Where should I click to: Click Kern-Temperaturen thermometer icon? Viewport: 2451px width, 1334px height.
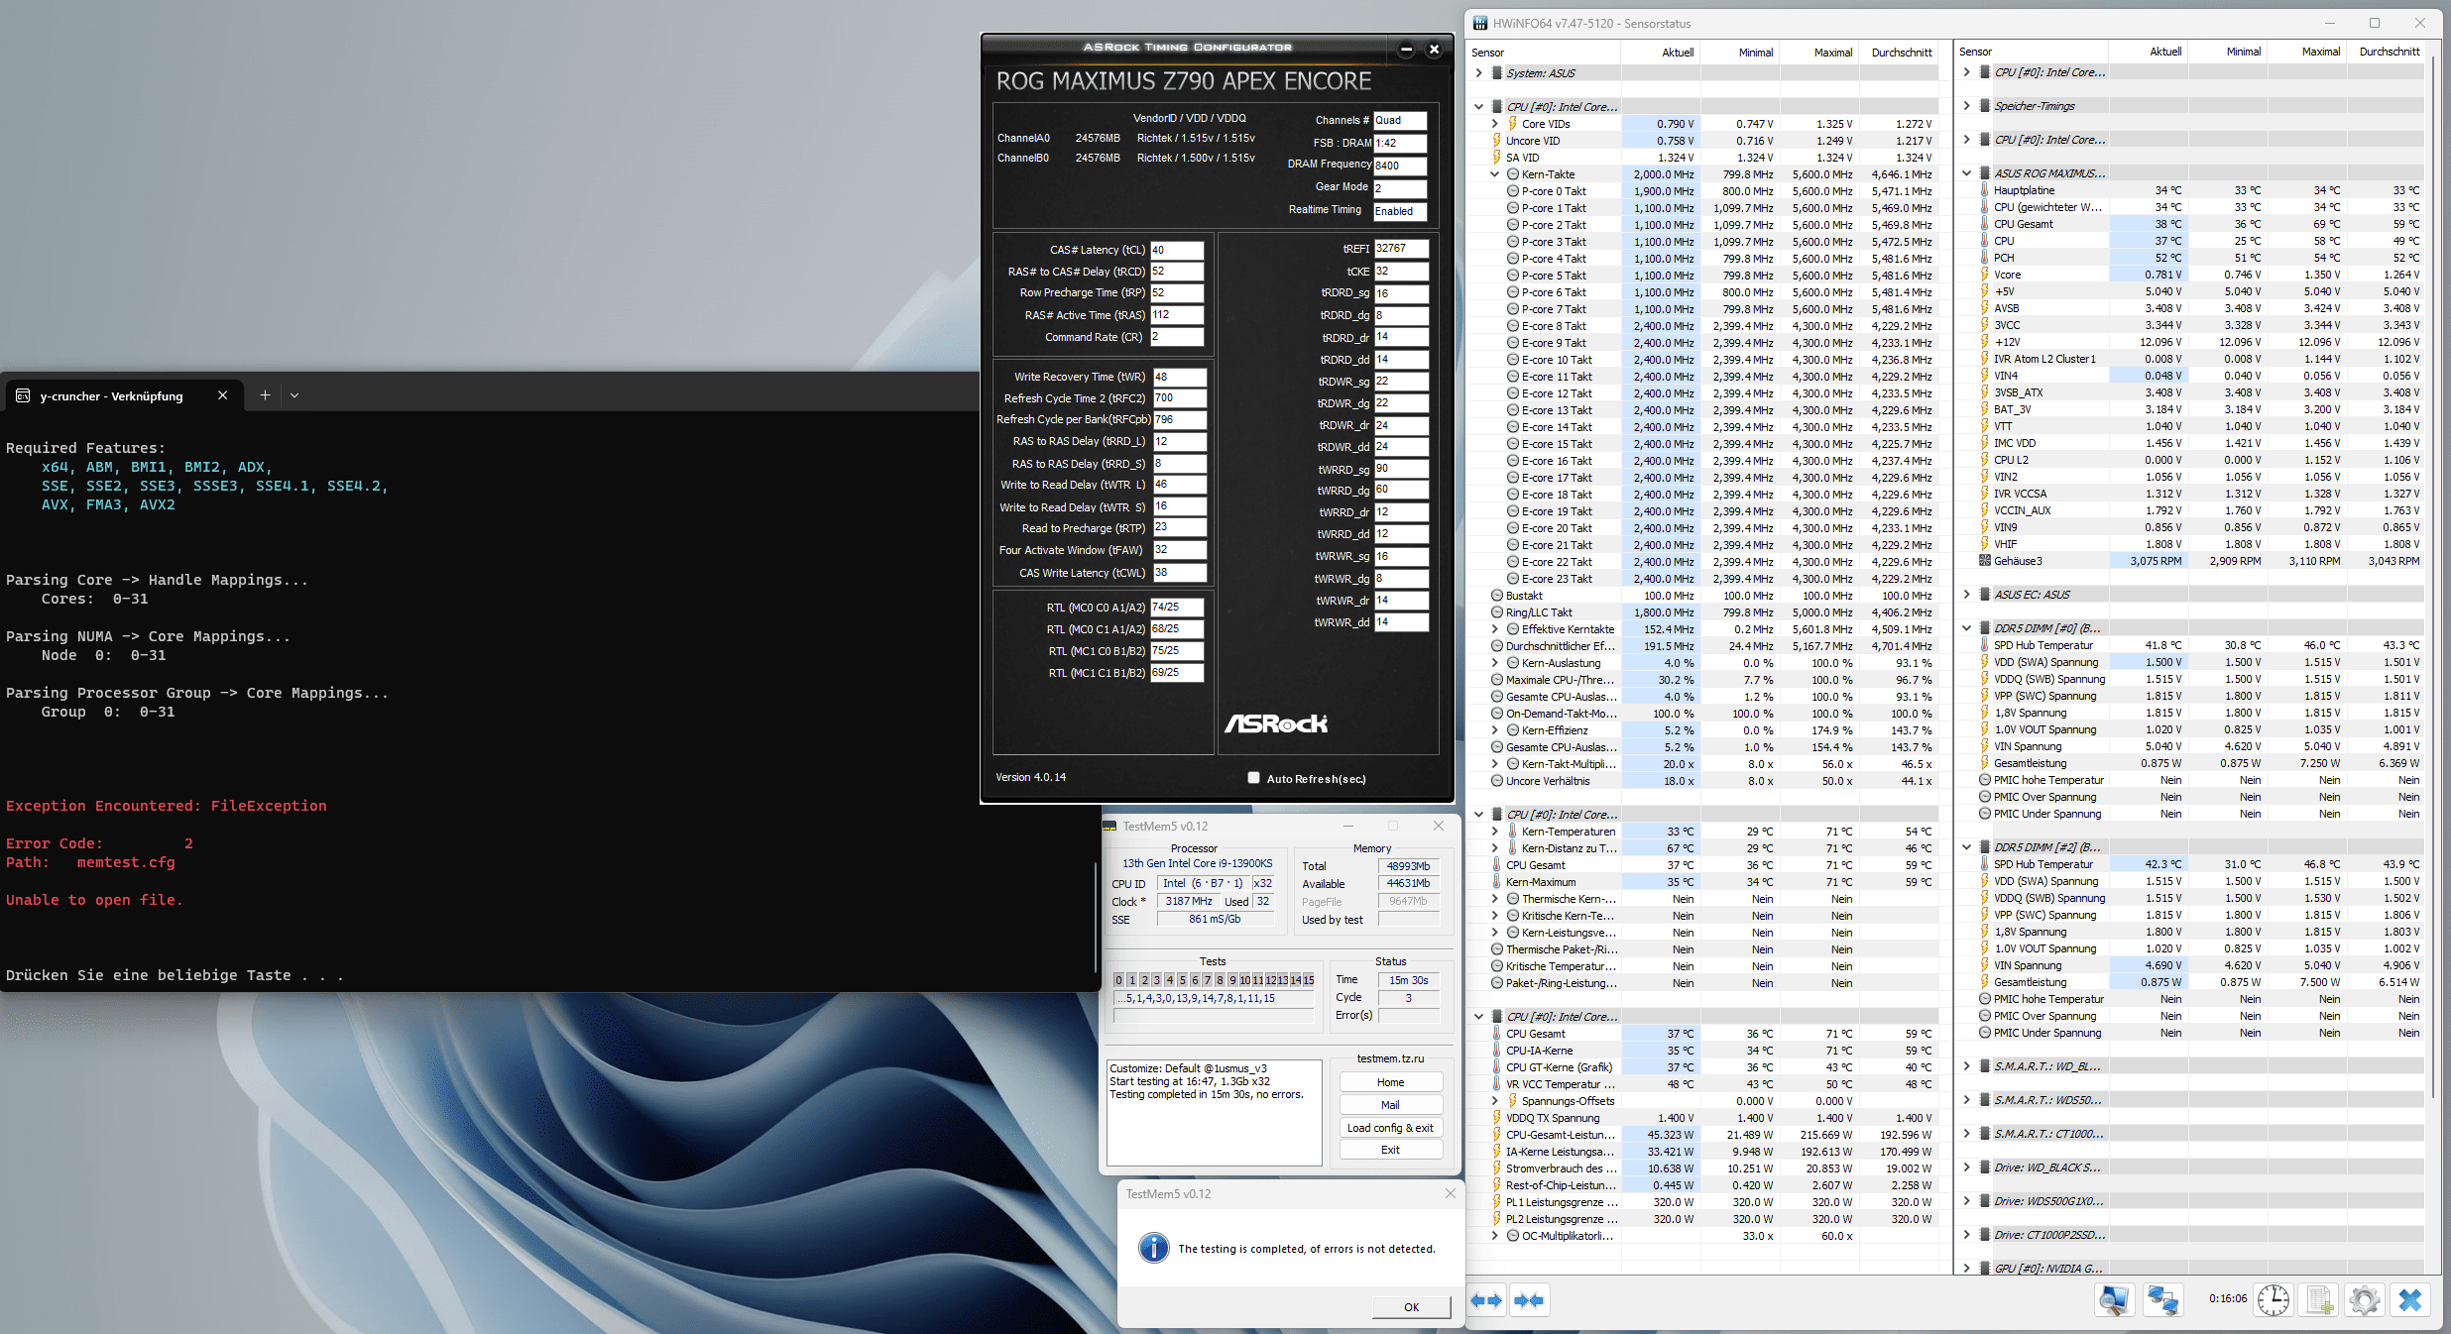pos(1513,832)
